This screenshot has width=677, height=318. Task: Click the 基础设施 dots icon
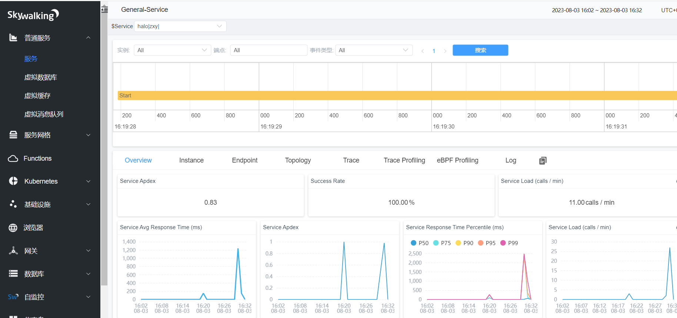(x=13, y=204)
